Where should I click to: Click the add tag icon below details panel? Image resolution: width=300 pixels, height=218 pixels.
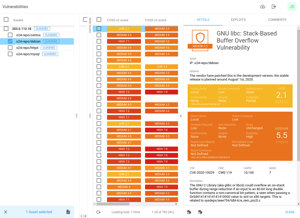click(189, 212)
